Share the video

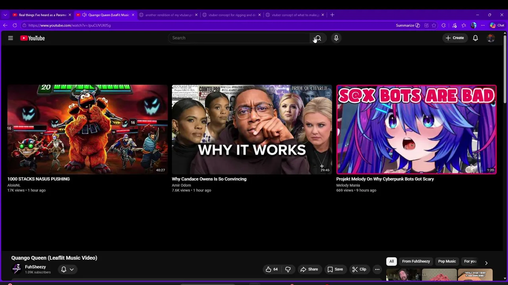click(309, 269)
